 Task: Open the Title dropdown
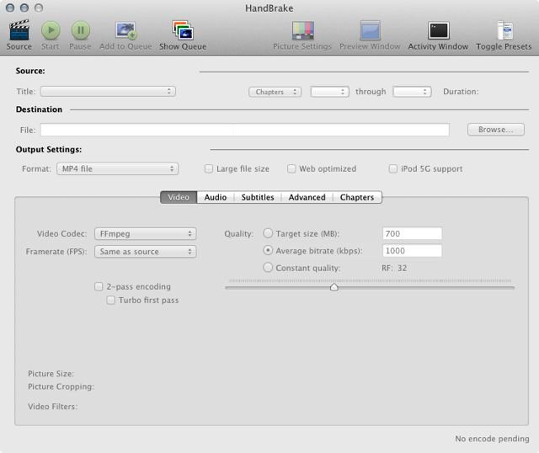[x=108, y=92]
